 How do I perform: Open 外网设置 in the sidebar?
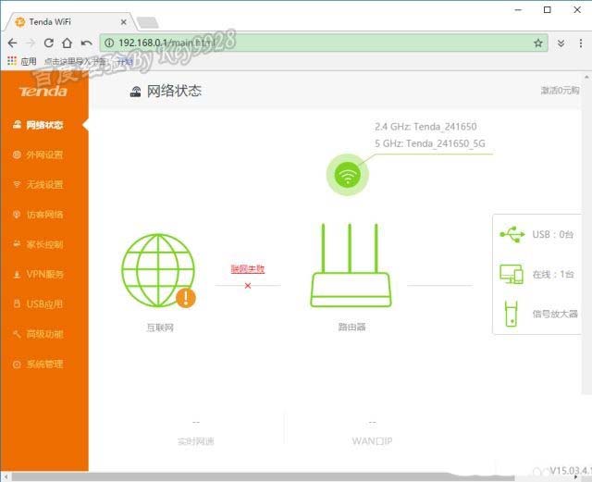click(x=43, y=154)
